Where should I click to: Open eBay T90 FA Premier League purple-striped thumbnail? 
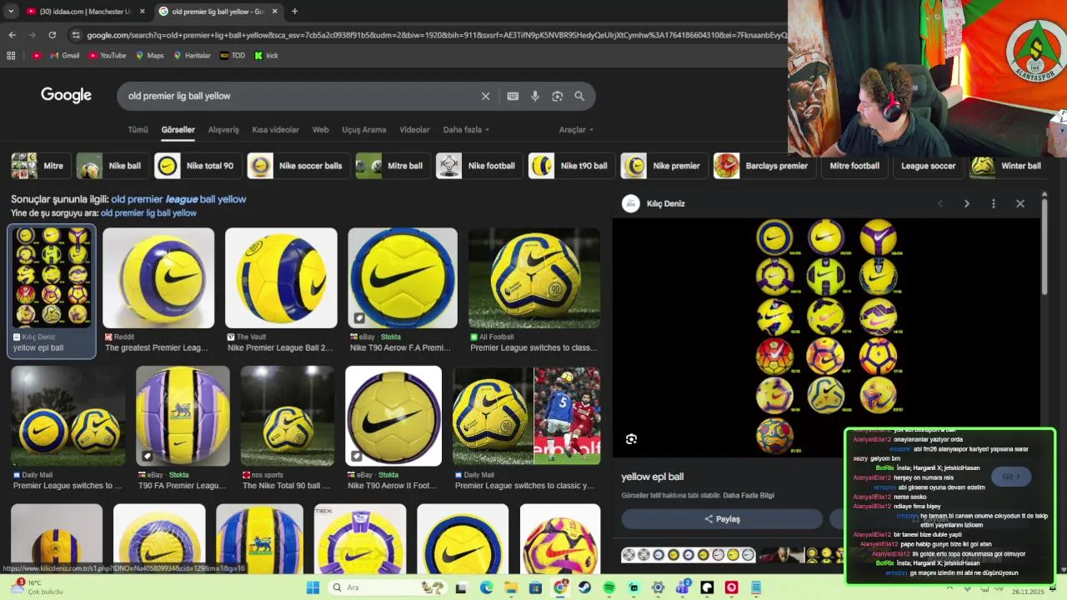(x=183, y=416)
